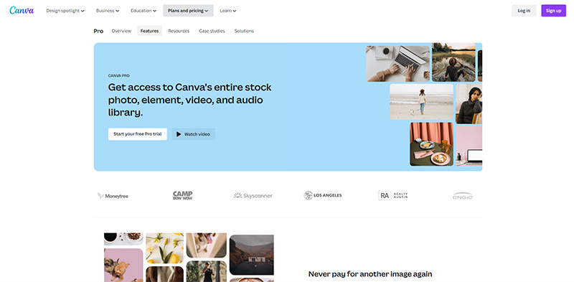Click the Engie logo
Viewport: 574px width, 282px height.
tap(462, 196)
